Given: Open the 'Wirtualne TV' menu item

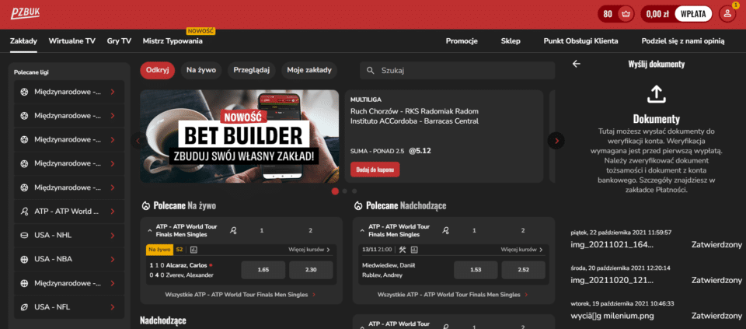Looking at the screenshot, I should click(x=71, y=40).
